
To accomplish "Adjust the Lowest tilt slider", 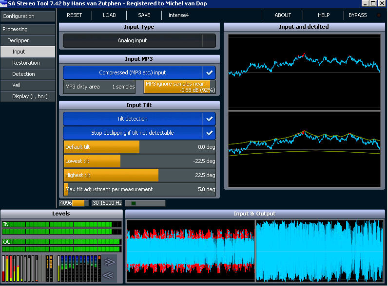I will pos(139,161).
